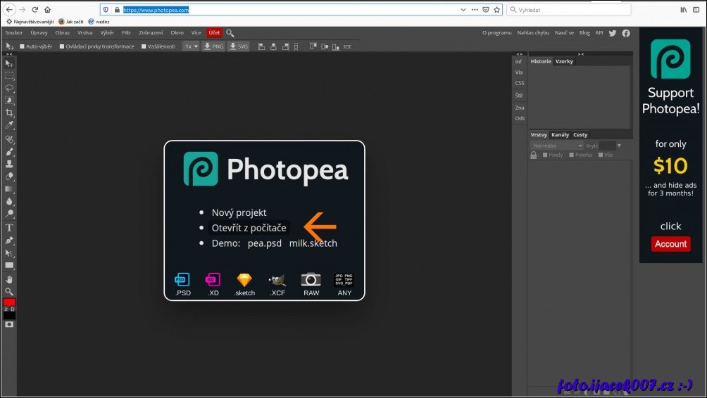Click the search magnifier icon beside Účet

(x=230, y=33)
